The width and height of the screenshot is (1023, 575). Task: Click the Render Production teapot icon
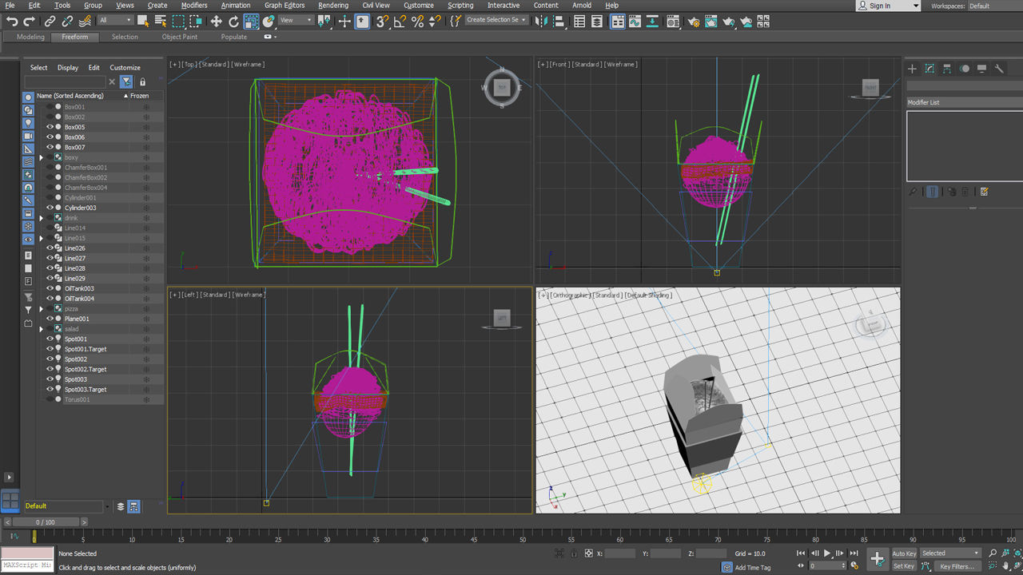click(728, 22)
